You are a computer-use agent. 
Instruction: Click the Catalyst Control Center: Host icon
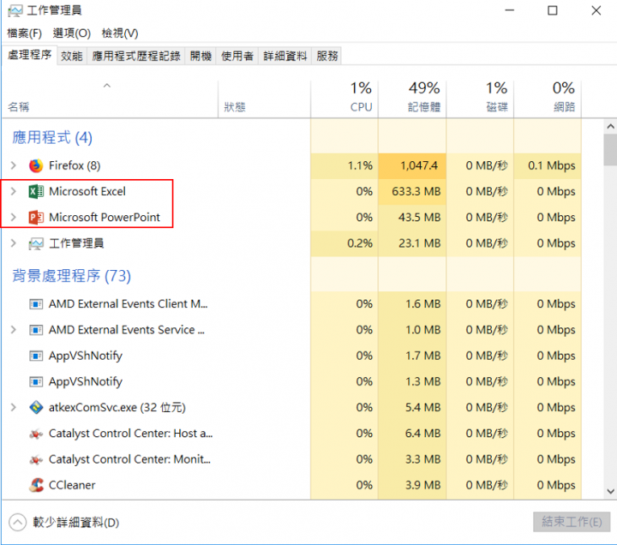[x=36, y=434]
